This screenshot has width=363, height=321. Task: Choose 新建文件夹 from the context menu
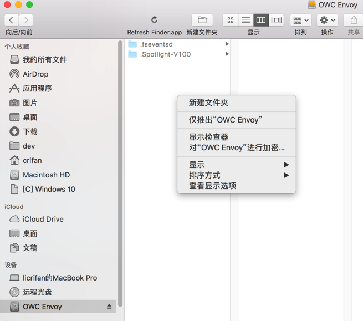coord(237,103)
